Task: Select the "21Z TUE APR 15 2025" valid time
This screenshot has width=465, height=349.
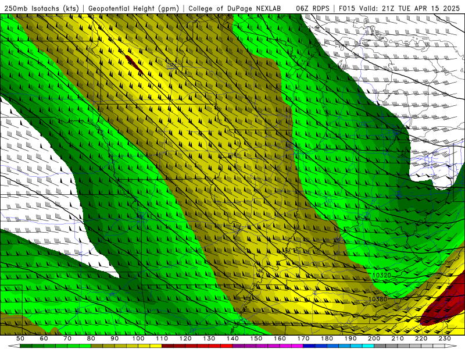Action: 421,8
